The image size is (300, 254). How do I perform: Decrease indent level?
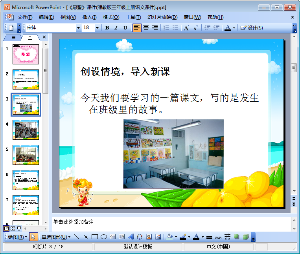tap(207, 28)
